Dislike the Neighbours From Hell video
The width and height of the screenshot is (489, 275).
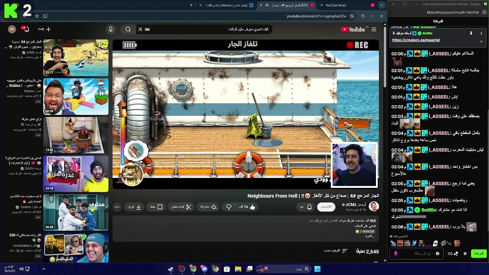click(229, 207)
